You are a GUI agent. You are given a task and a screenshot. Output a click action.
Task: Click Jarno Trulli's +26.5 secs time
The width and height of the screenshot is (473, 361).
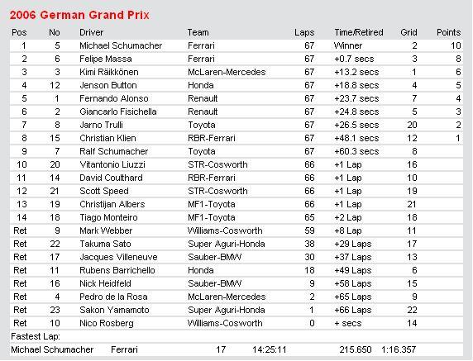coord(356,125)
